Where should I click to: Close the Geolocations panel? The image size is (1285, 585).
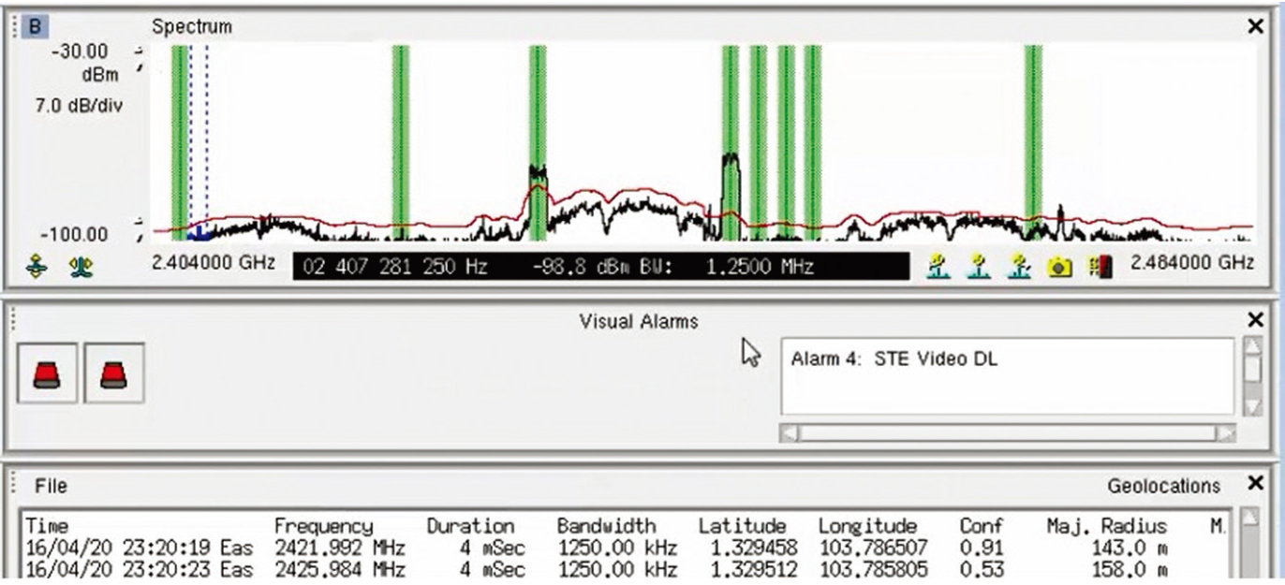click(1256, 484)
